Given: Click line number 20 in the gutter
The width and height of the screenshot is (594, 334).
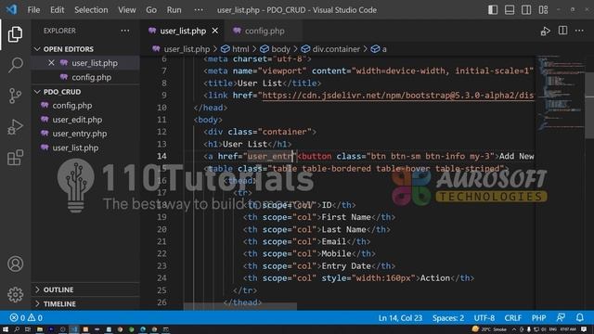Looking at the screenshot, I should [161, 229].
